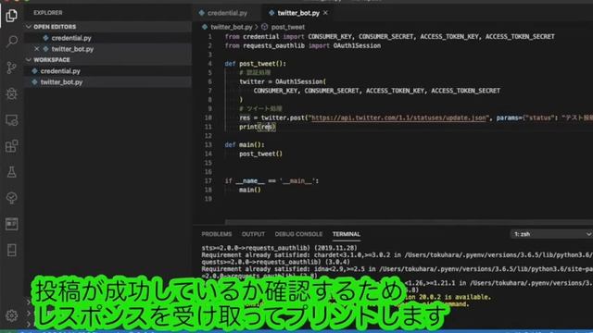Open the Testing flask view
The image size is (593, 333).
[12, 172]
